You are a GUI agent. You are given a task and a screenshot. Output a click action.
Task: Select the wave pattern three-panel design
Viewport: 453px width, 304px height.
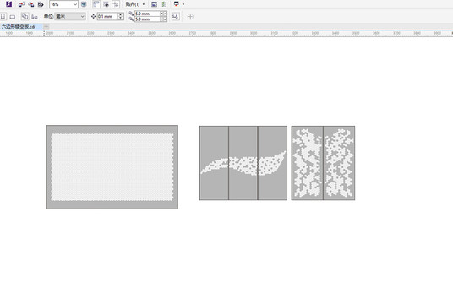[x=243, y=163]
